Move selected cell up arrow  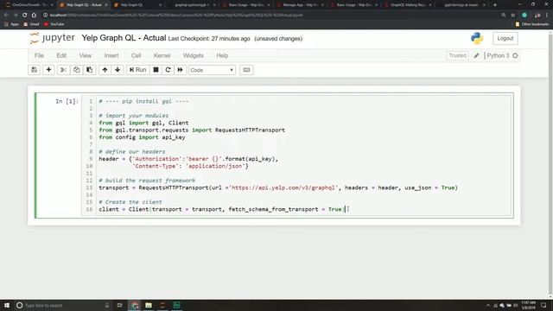point(105,70)
